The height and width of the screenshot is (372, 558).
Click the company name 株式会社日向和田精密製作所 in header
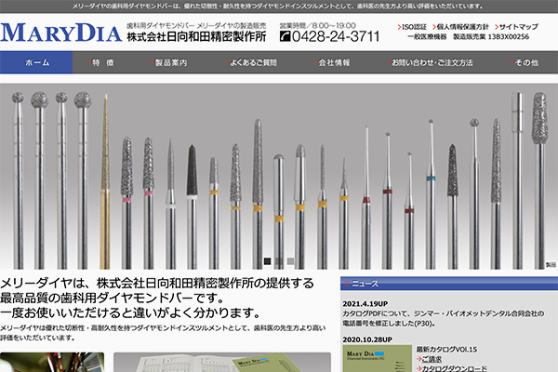pyautogui.click(x=196, y=36)
